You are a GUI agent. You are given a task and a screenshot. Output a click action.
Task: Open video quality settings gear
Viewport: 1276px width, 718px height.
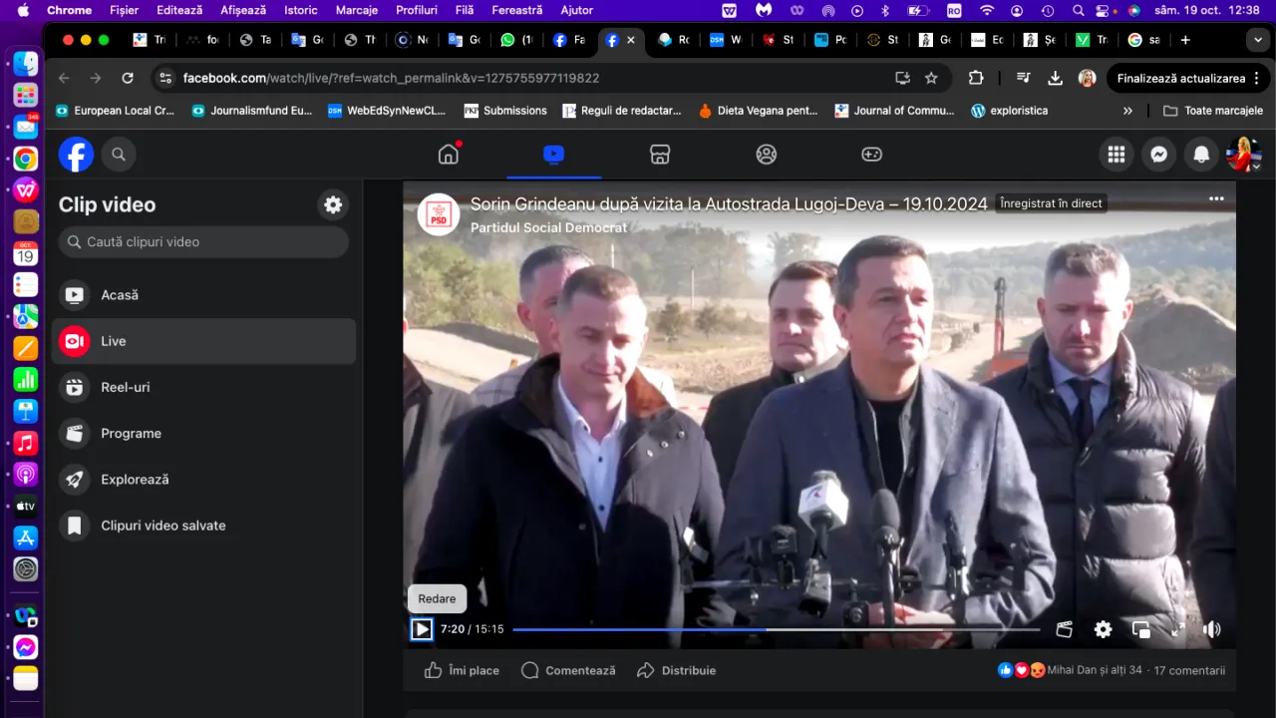pyautogui.click(x=1103, y=629)
